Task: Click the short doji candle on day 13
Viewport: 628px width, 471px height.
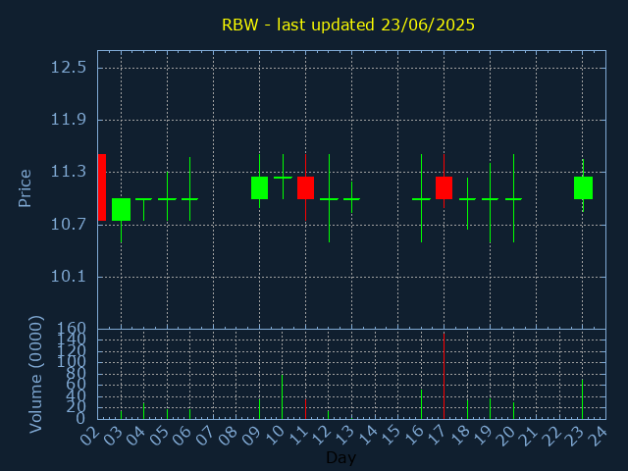Action: pos(351,199)
